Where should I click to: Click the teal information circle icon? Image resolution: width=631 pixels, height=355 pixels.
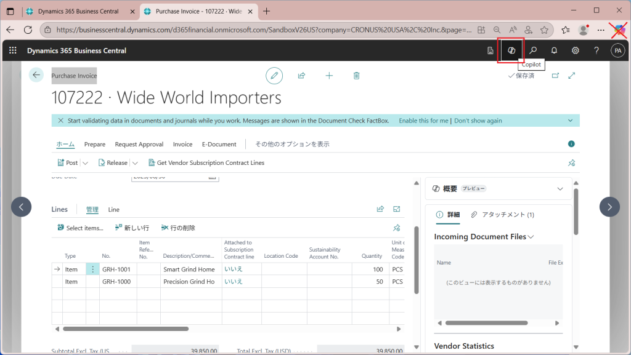pos(571,144)
